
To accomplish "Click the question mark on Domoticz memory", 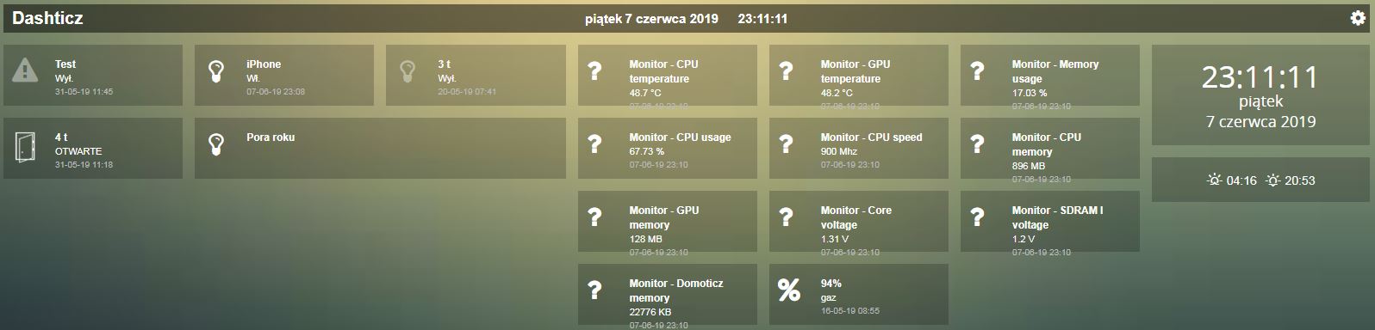I will 594,290.
